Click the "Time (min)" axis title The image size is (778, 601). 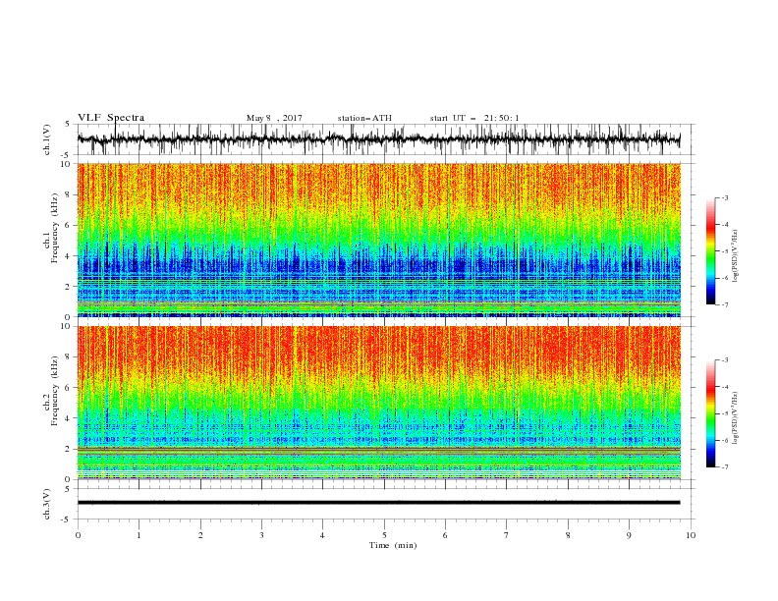click(x=393, y=545)
